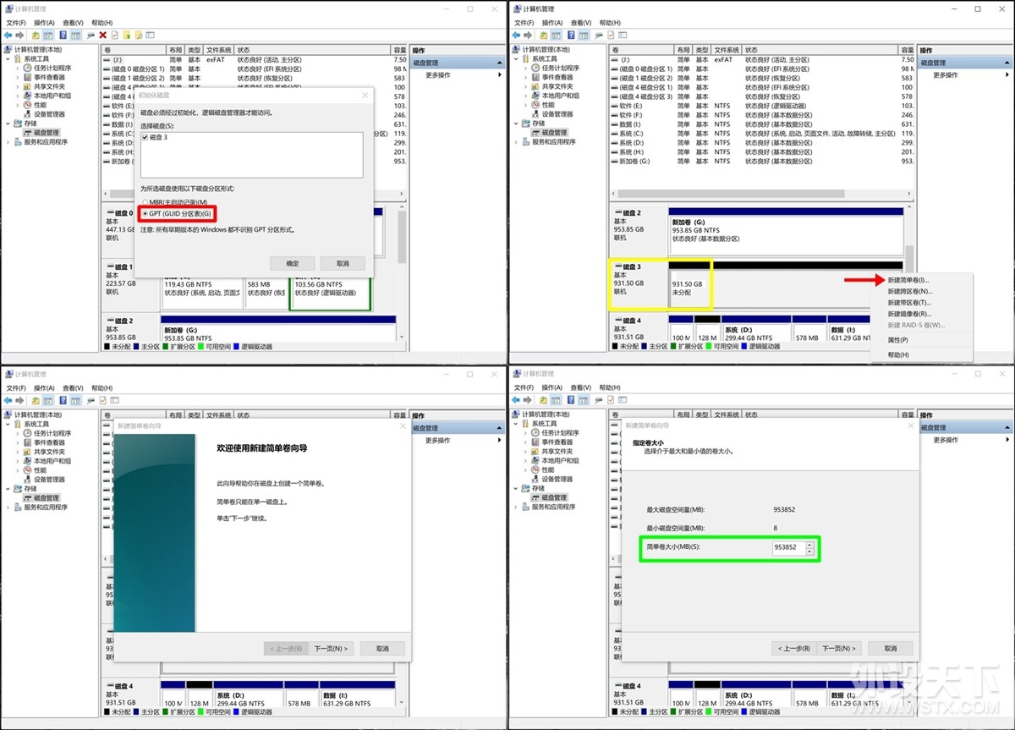Screen dimensions: 1015x730
Task: Click 文件系统 column header in the Initialize Disk window
Action: click(x=218, y=50)
